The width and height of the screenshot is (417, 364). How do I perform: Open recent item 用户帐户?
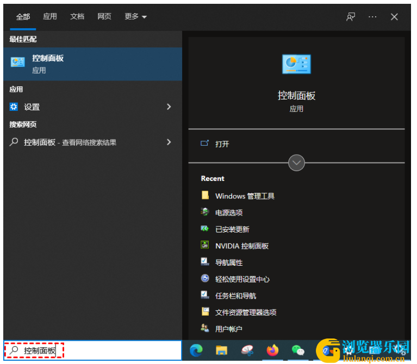(229, 329)
